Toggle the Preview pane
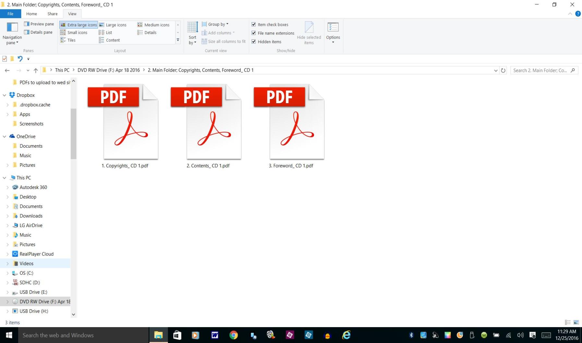582x343 pixels. (x=39, y=24)
